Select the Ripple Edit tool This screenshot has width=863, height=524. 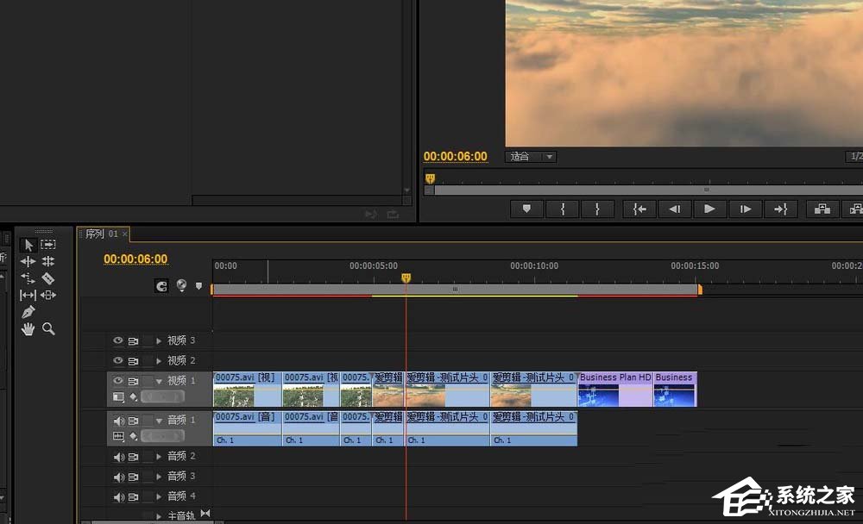point(28,261)
